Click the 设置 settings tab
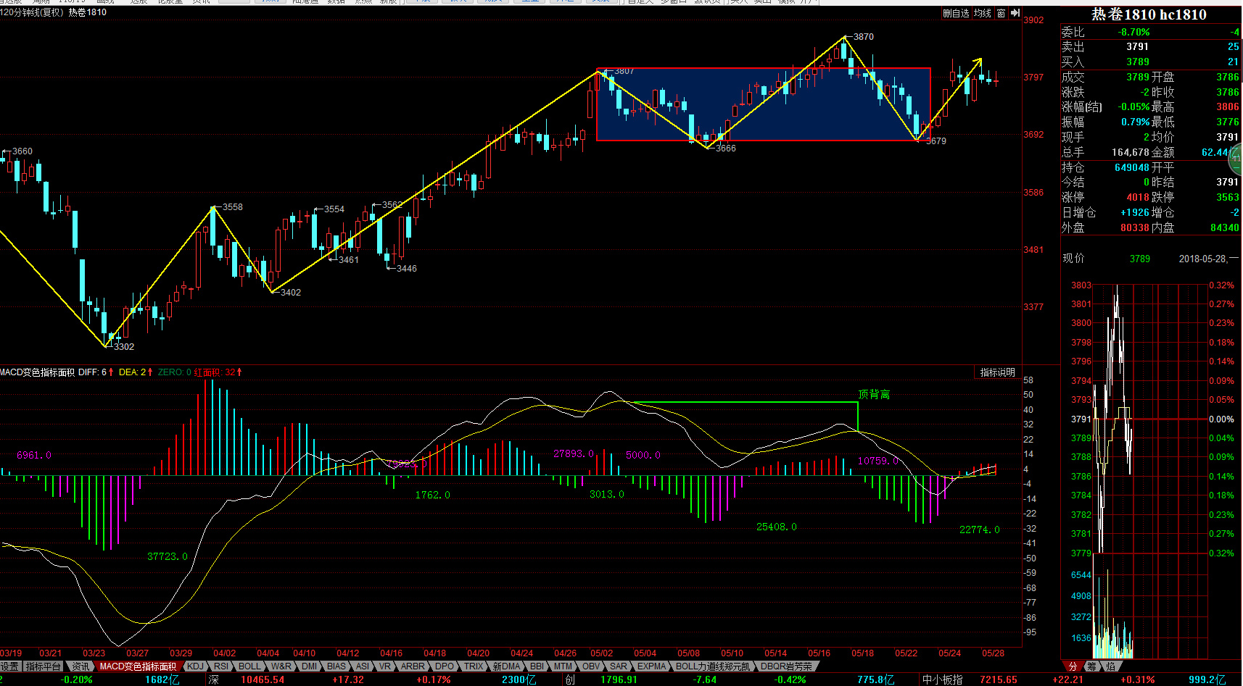 click(x=9, y=666)
